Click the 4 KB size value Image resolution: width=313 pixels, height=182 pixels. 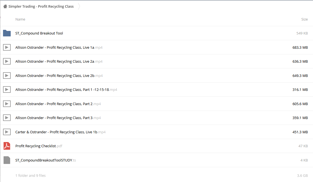pos(304,160)
